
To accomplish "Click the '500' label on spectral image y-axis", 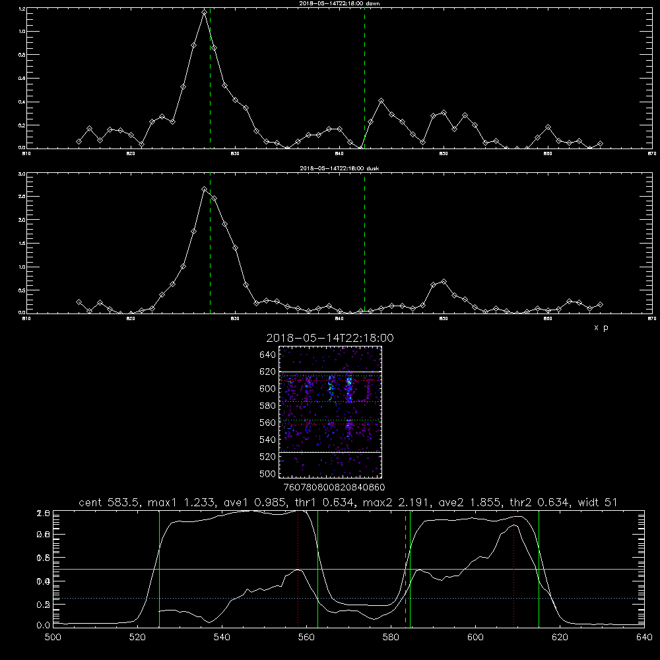I will (x=267, y=474).
